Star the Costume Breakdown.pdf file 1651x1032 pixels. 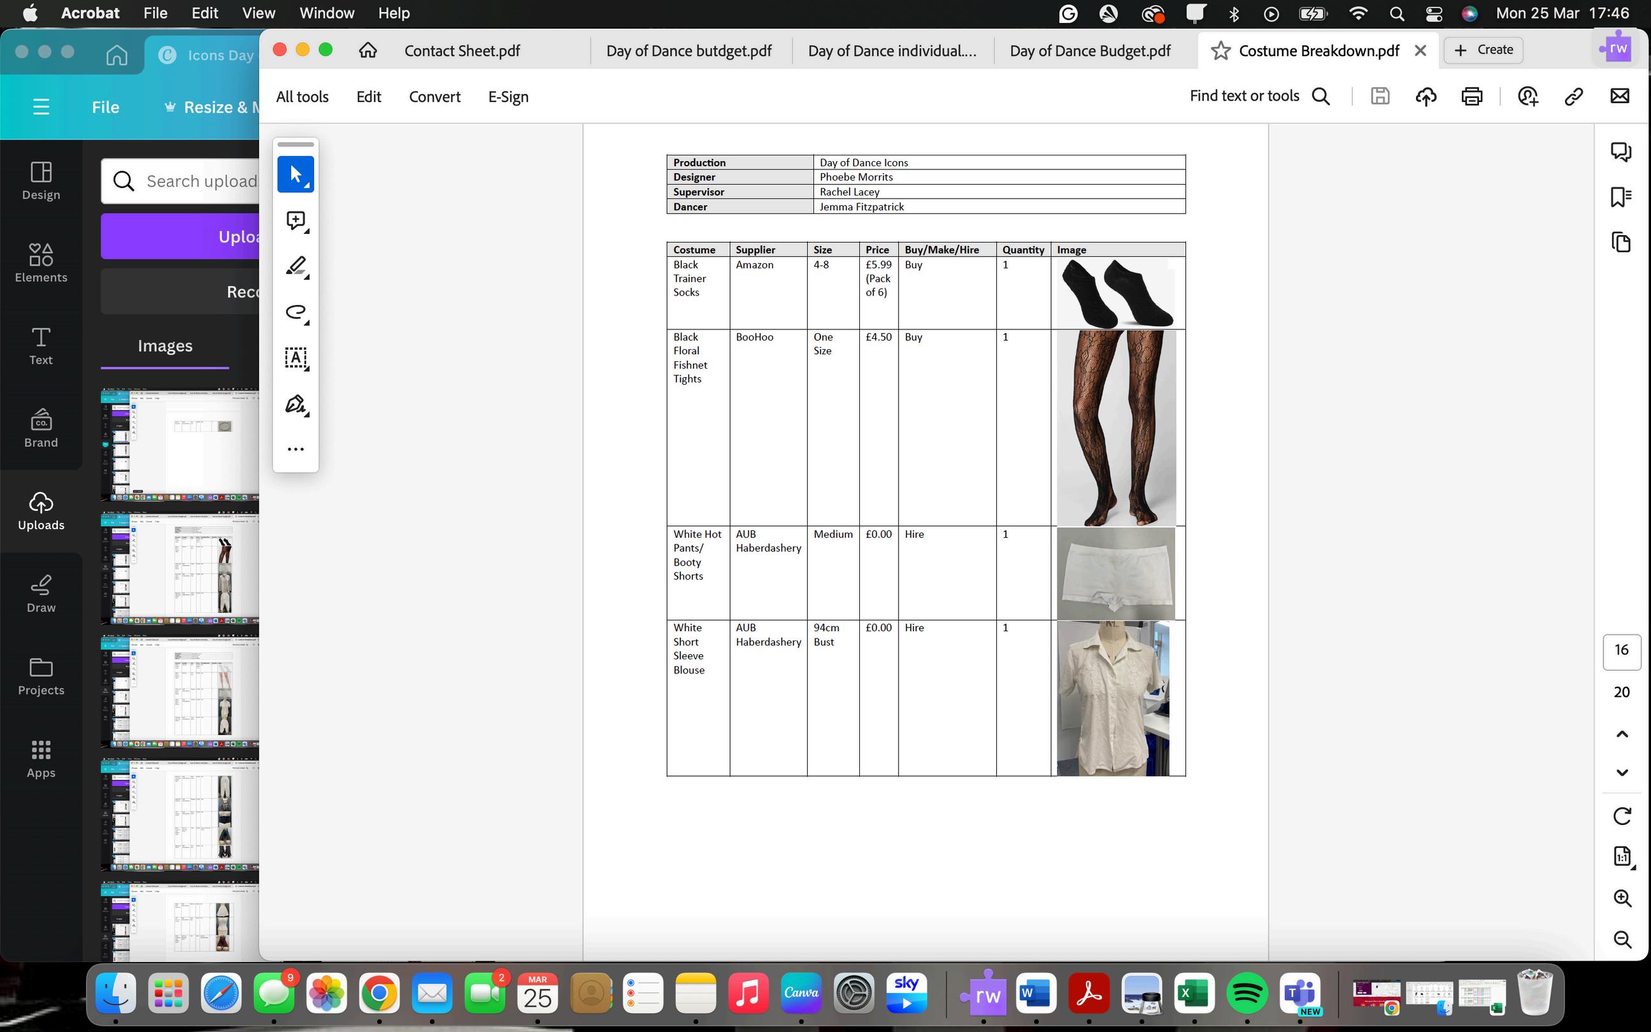coord(1220,50)
